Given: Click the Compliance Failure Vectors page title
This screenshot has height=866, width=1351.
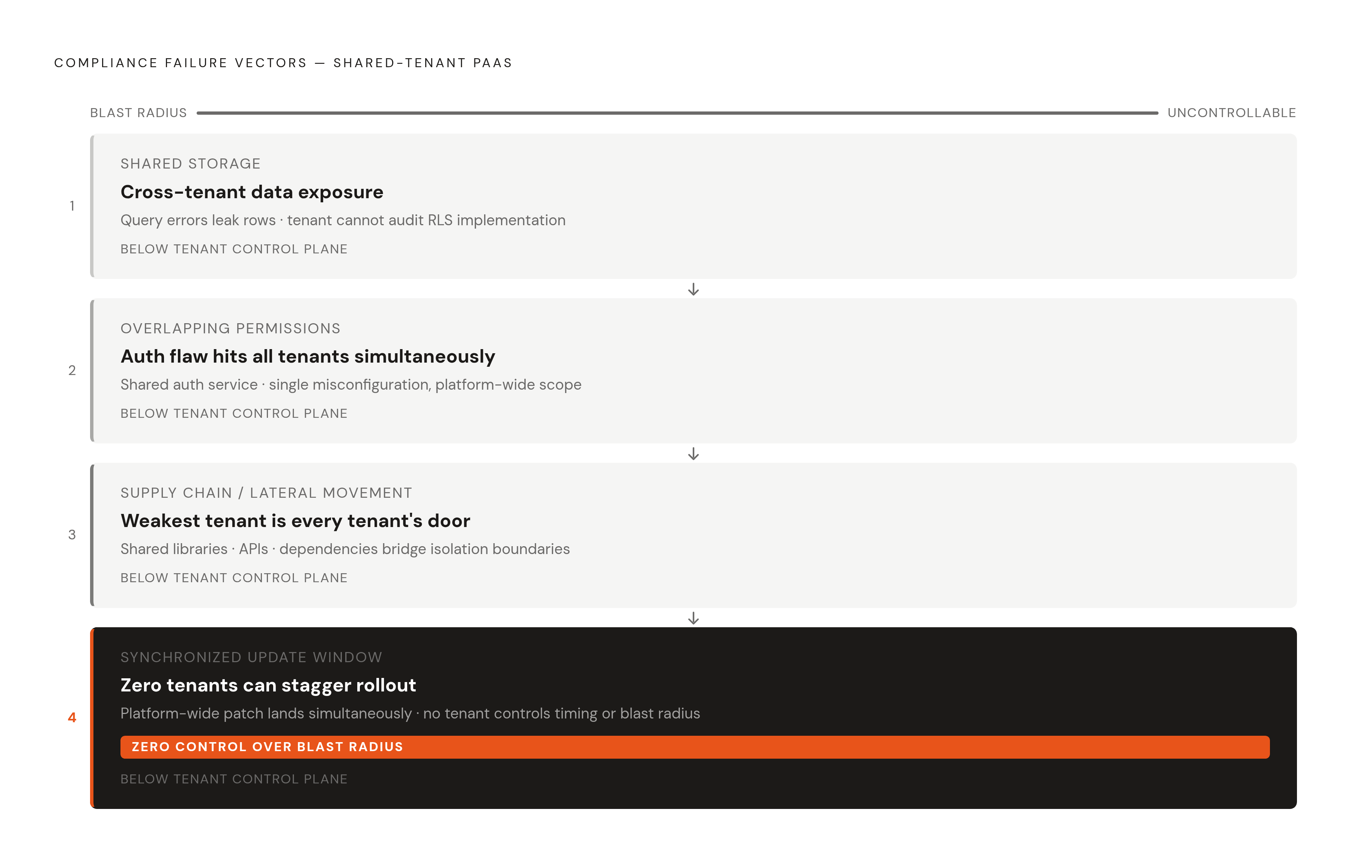Looking at the screenshot, I should [x=283, y=62].
